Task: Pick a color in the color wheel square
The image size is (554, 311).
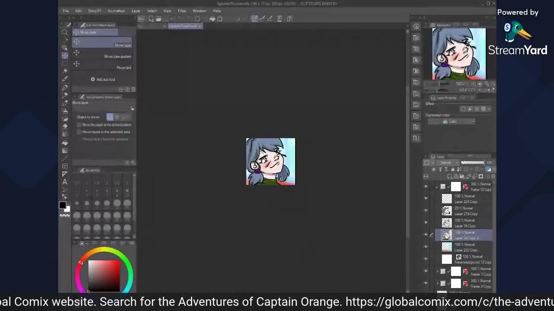Action: 104,276
